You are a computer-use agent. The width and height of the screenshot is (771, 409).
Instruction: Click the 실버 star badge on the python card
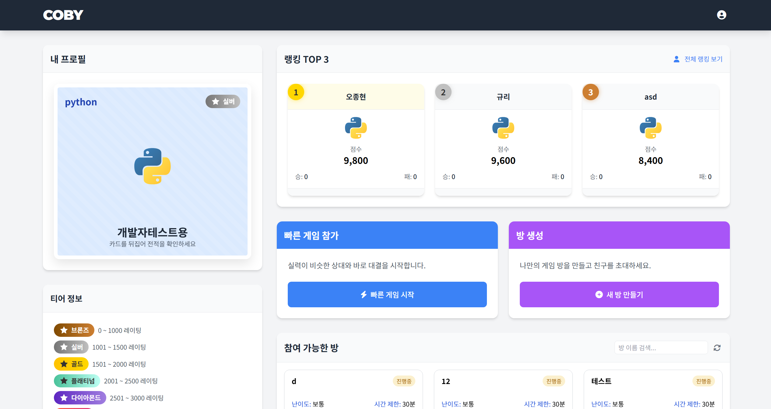click(223, 101)
